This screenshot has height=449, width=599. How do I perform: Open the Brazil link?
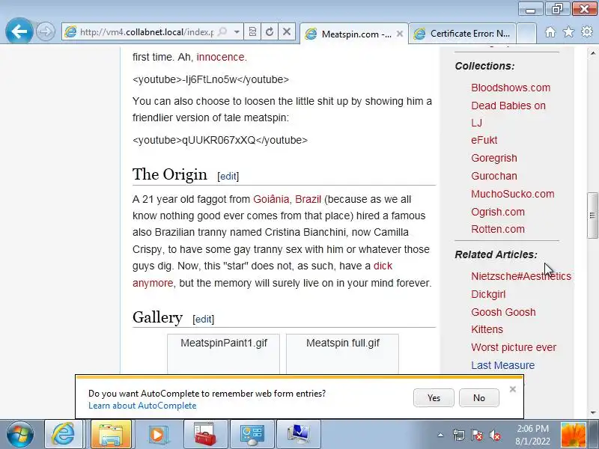[x=308, y=199]
